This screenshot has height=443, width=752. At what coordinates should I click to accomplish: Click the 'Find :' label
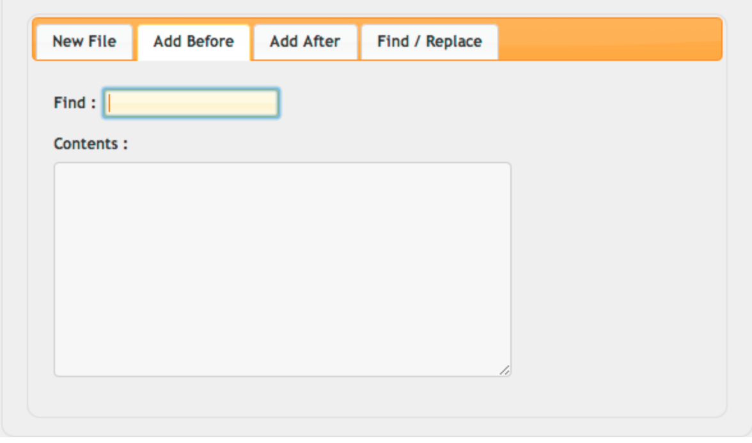tap(75, 102)
